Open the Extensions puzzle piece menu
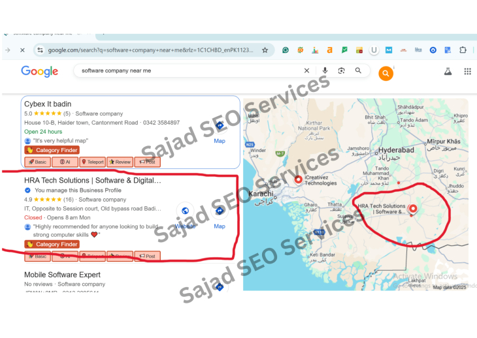The height and width of the screenshot is (338, 477). click(463, 50)
